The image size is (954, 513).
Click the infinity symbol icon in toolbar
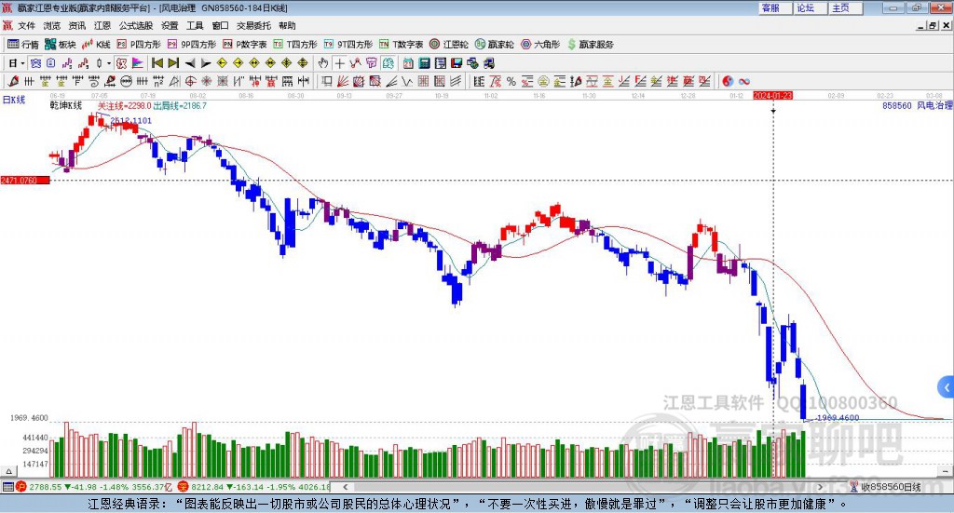pos(744,81)
